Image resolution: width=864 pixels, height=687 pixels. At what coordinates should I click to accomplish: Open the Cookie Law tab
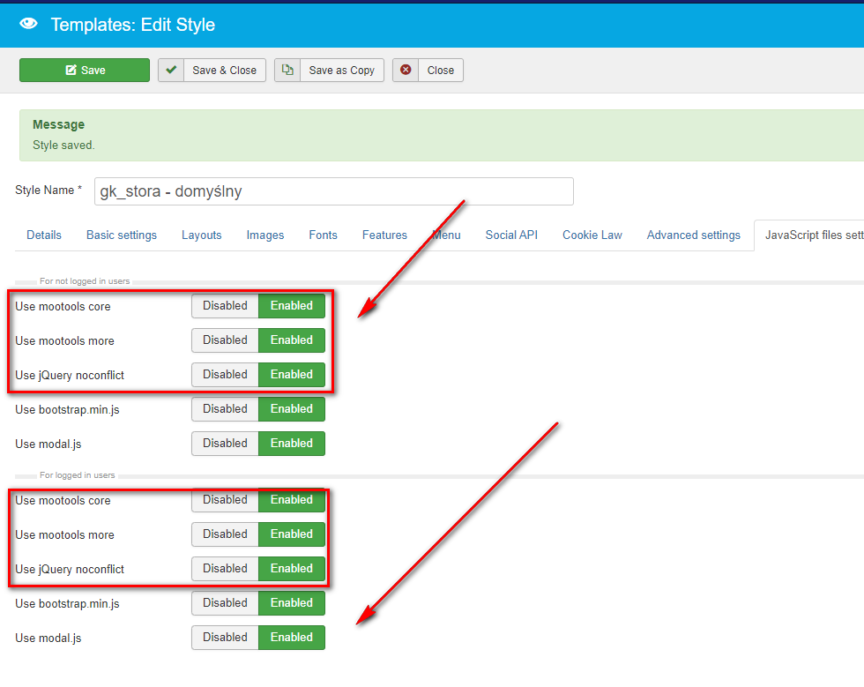[x=592, y=235]
